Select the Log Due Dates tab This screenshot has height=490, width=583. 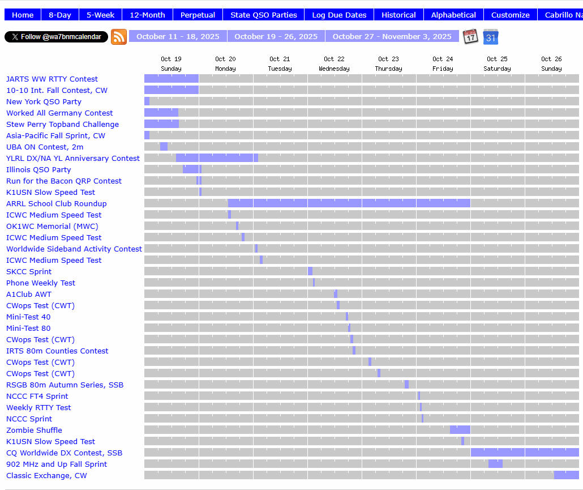(339, 15)
